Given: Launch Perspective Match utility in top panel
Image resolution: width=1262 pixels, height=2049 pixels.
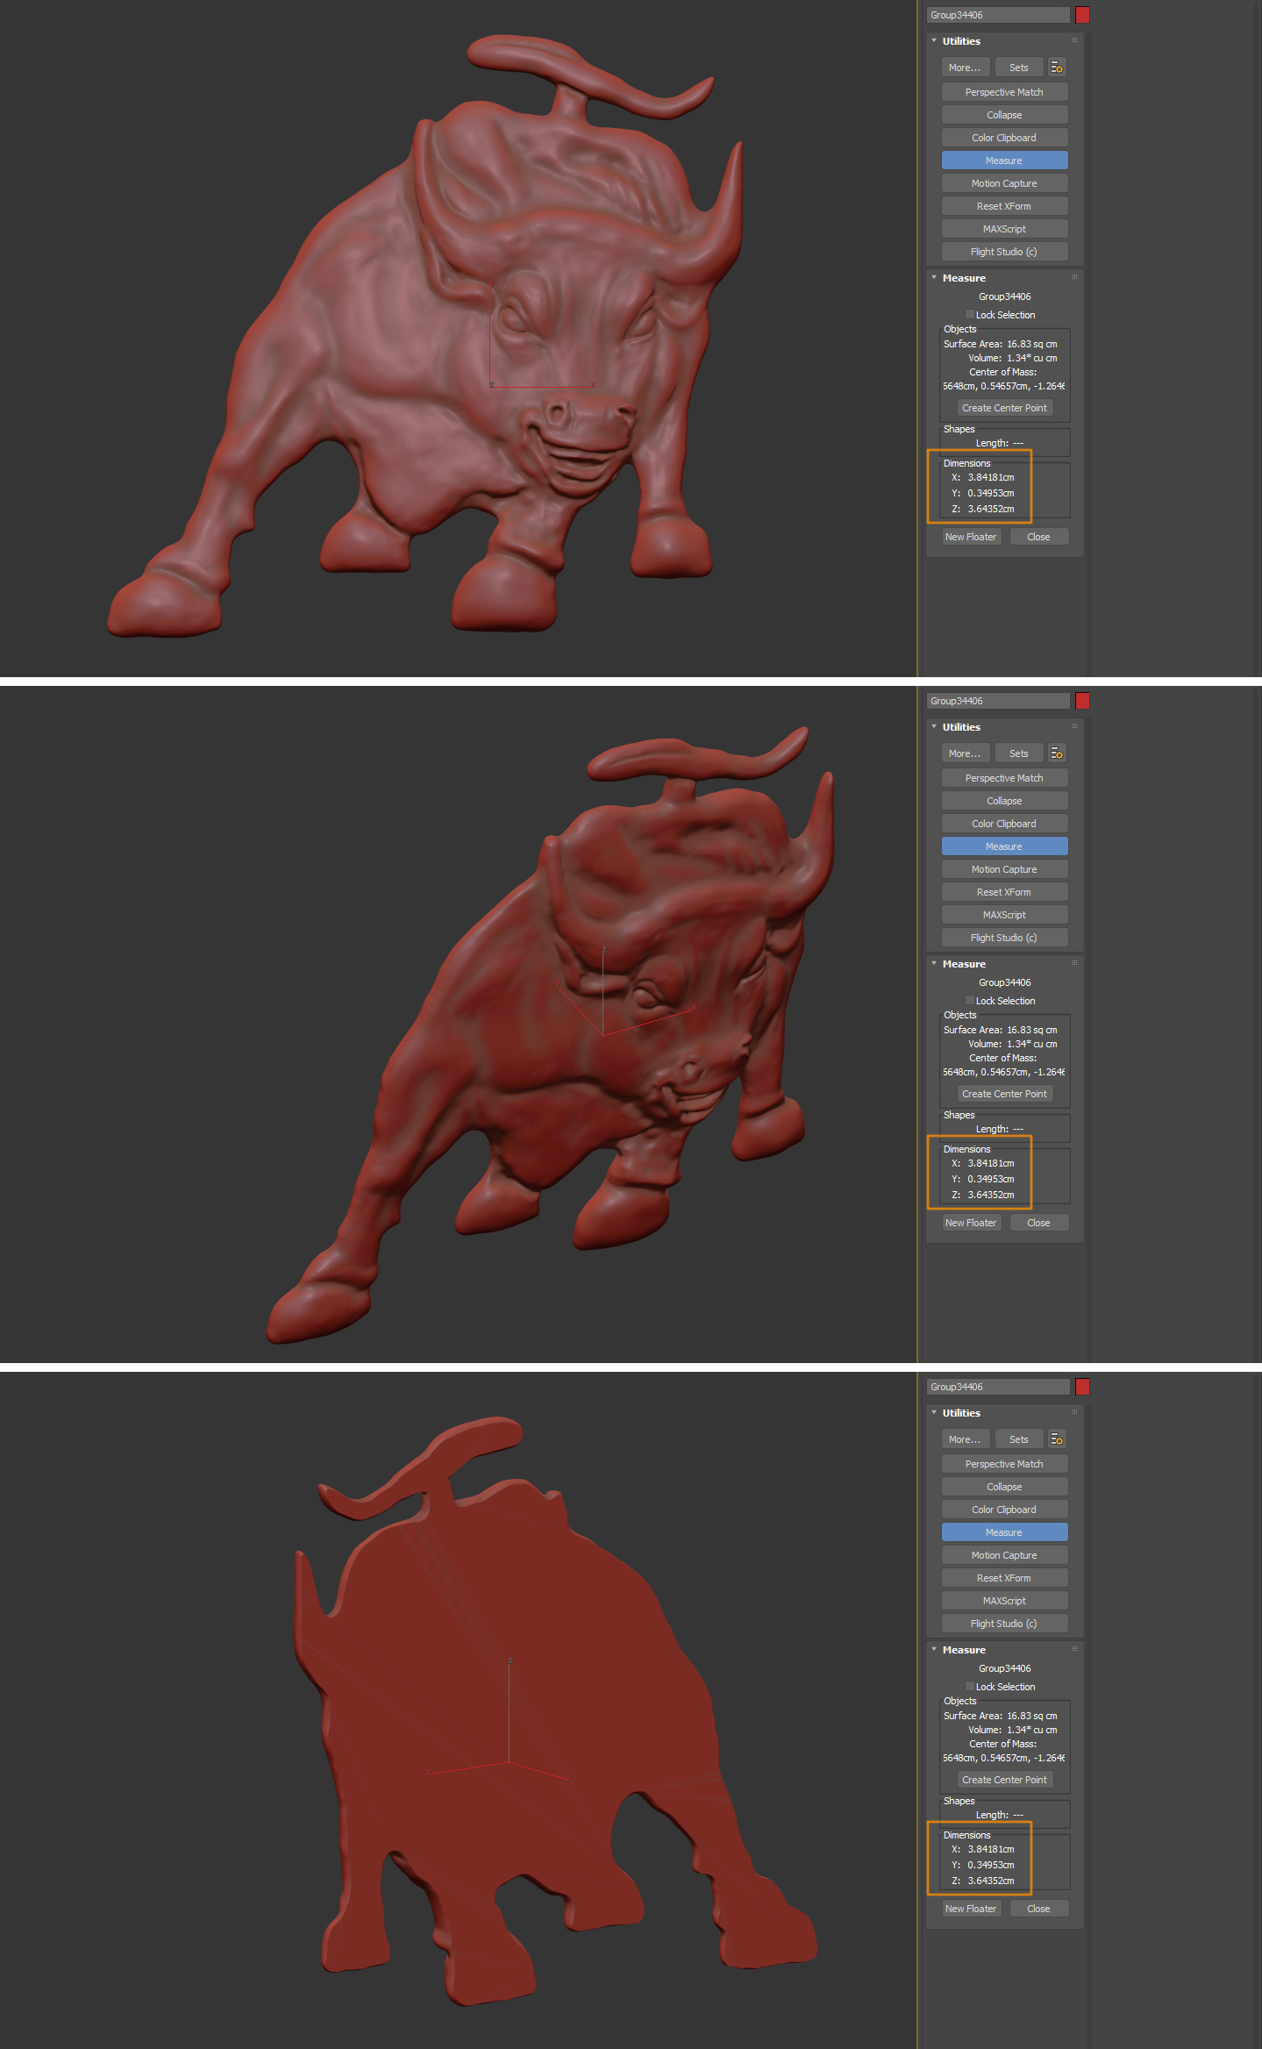Looking at the screenshot, I should point(1005,92).
